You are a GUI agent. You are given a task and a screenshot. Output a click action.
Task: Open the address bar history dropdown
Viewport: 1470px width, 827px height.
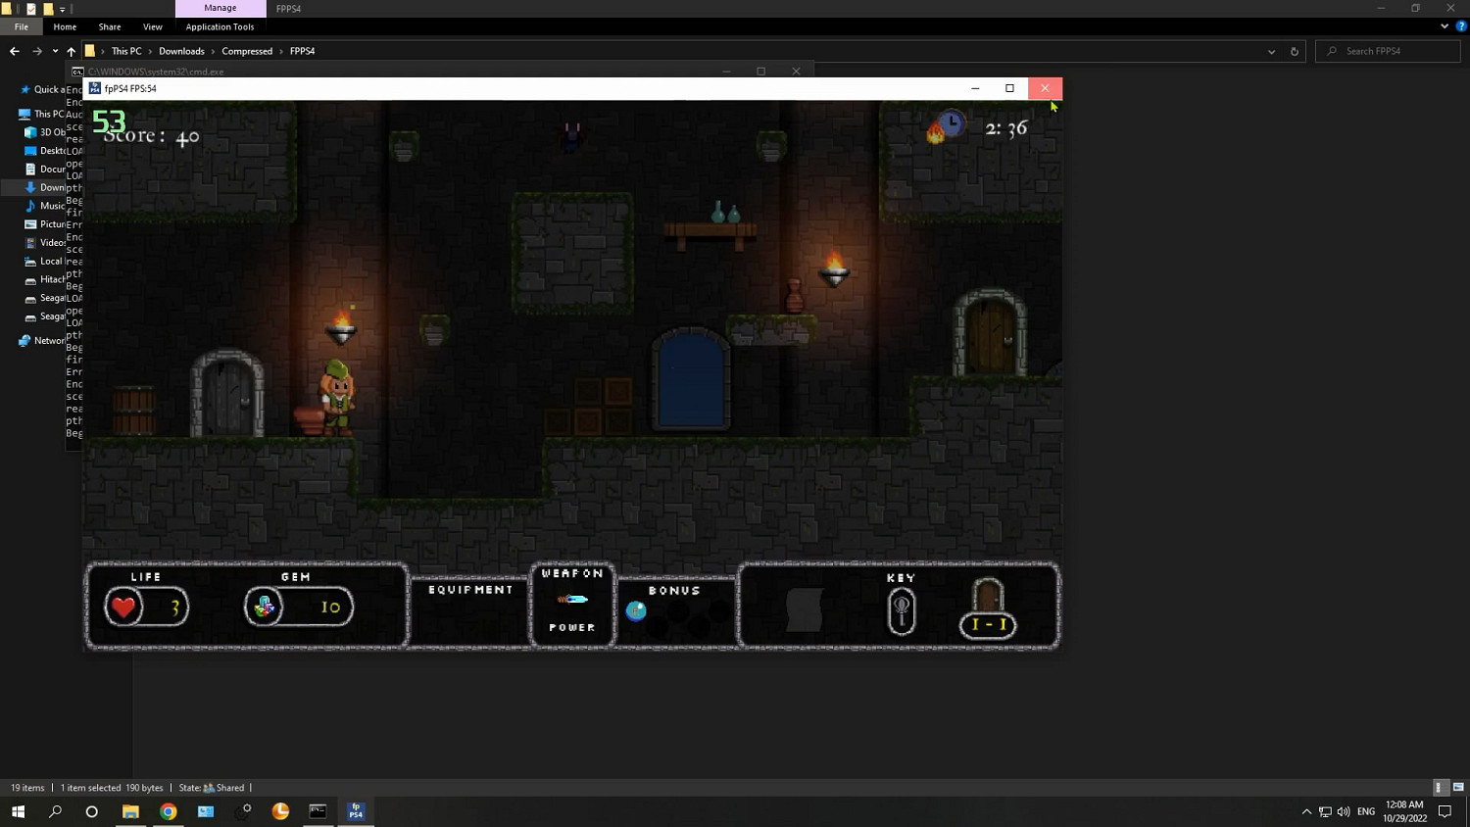1271,51
